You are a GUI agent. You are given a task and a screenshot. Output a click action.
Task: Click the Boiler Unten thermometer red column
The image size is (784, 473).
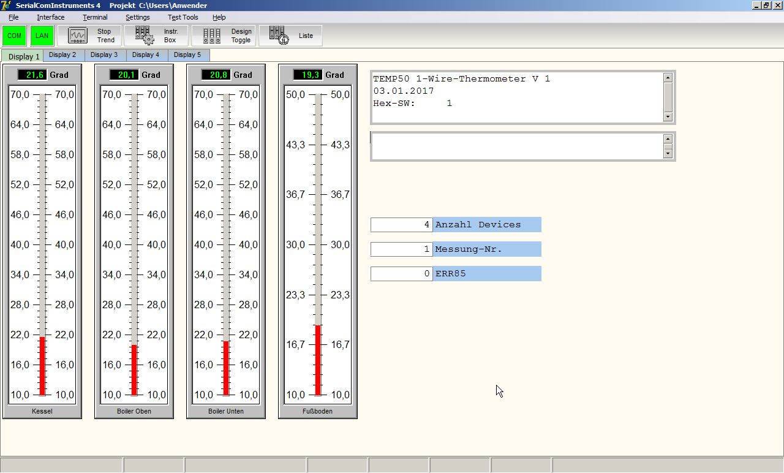coord(226,368)
